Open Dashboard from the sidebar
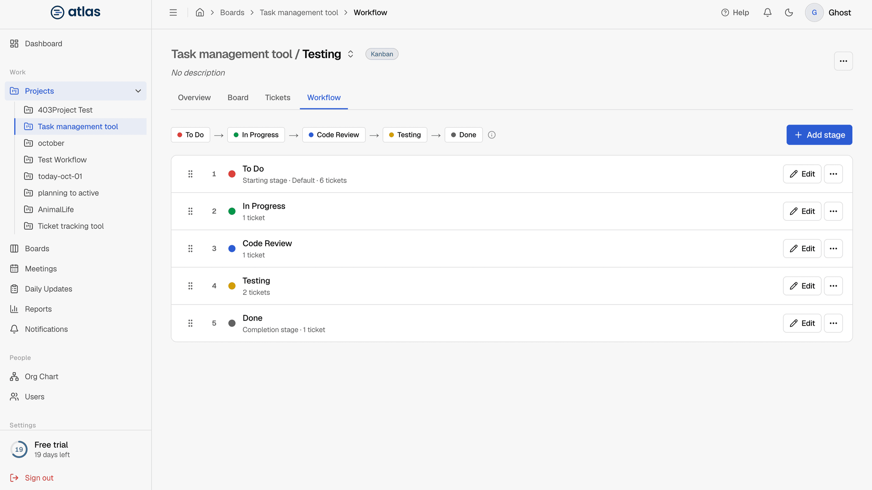This screenshot has width=872, height=490. (76, 44)
